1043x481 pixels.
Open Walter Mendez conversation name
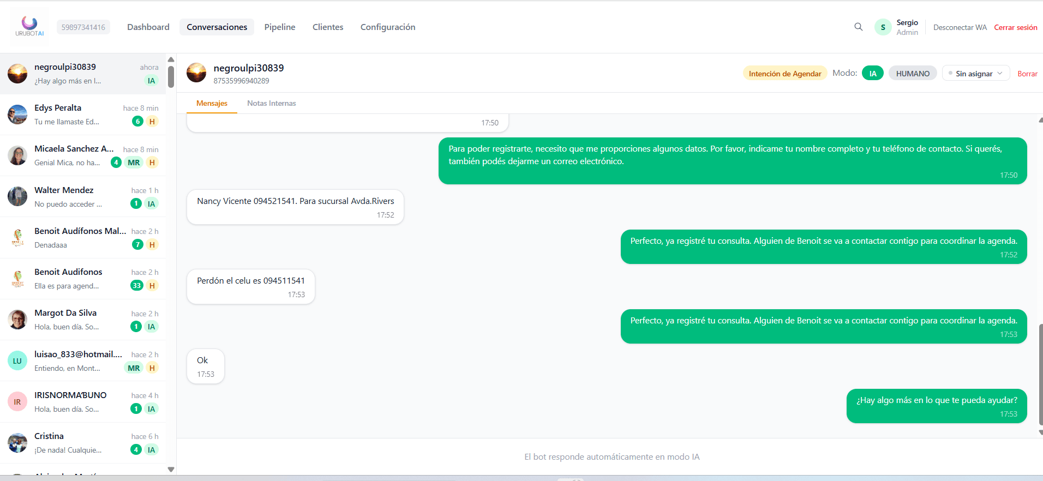pyautogui.click(x=64, y=190)
